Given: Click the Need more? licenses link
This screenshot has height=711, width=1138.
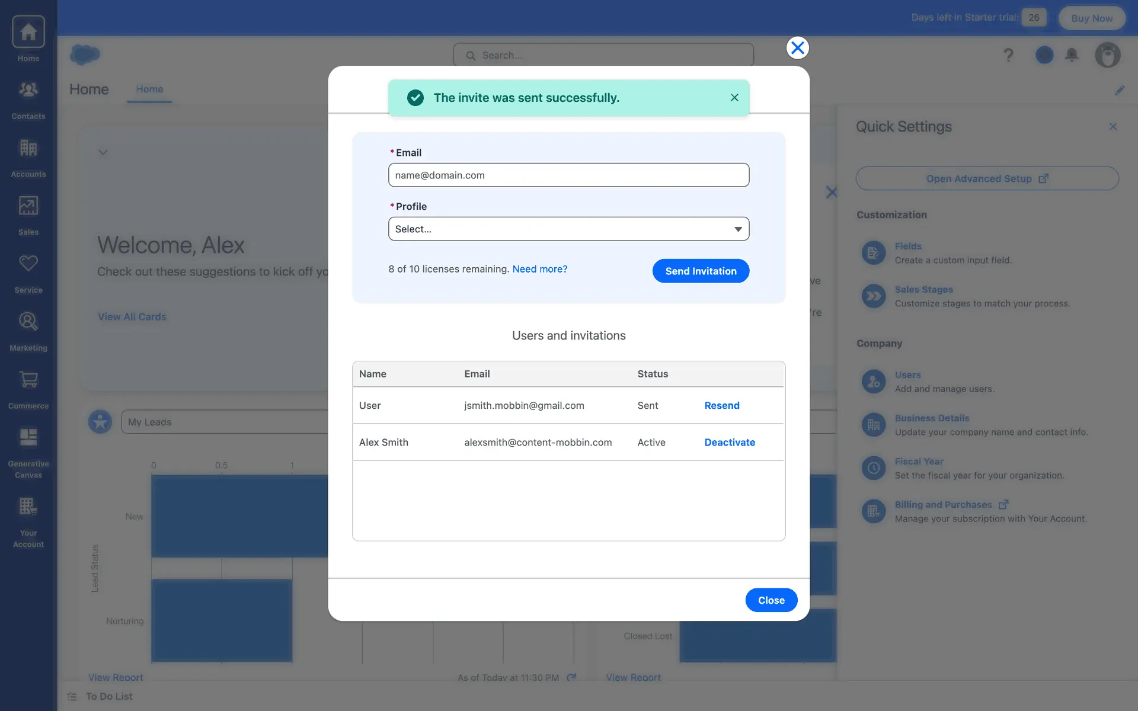Looking at the screenshot, I should pyautogui.click(x=539, y=269).
